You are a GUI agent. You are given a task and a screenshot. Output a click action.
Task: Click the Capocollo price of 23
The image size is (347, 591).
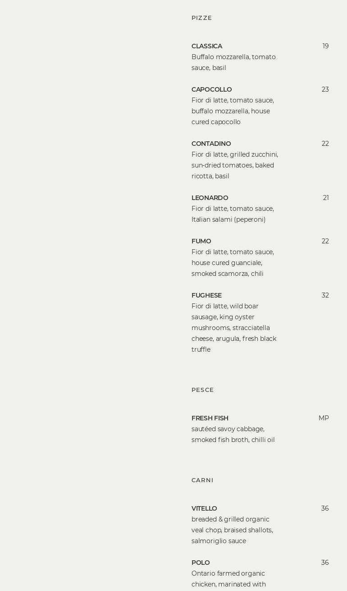point(325,89)
